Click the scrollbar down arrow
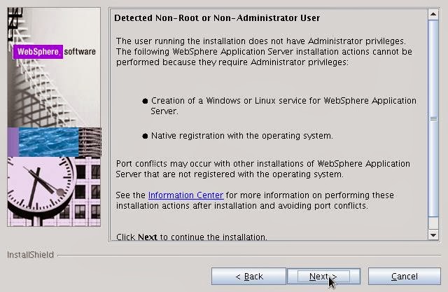448x292 pixels. [x=433, y=235]
